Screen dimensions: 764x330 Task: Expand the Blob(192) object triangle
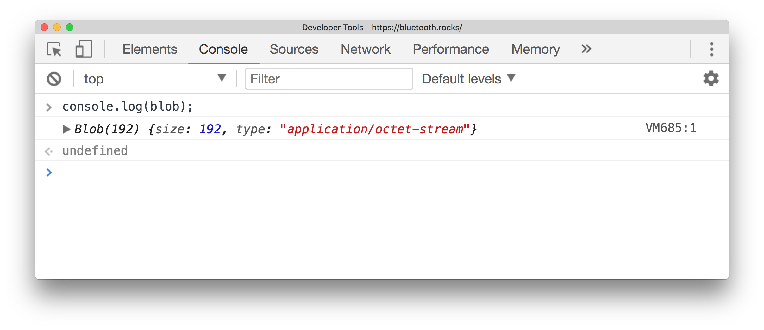tap(66, 129)
